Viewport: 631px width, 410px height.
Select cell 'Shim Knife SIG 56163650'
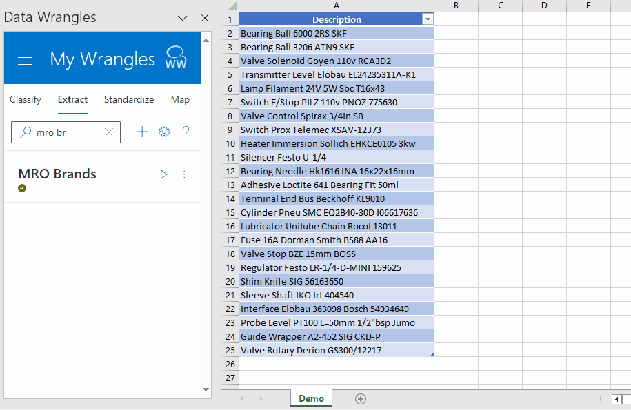(337, 281)
